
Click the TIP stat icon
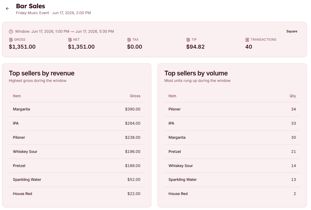(188, 40)
